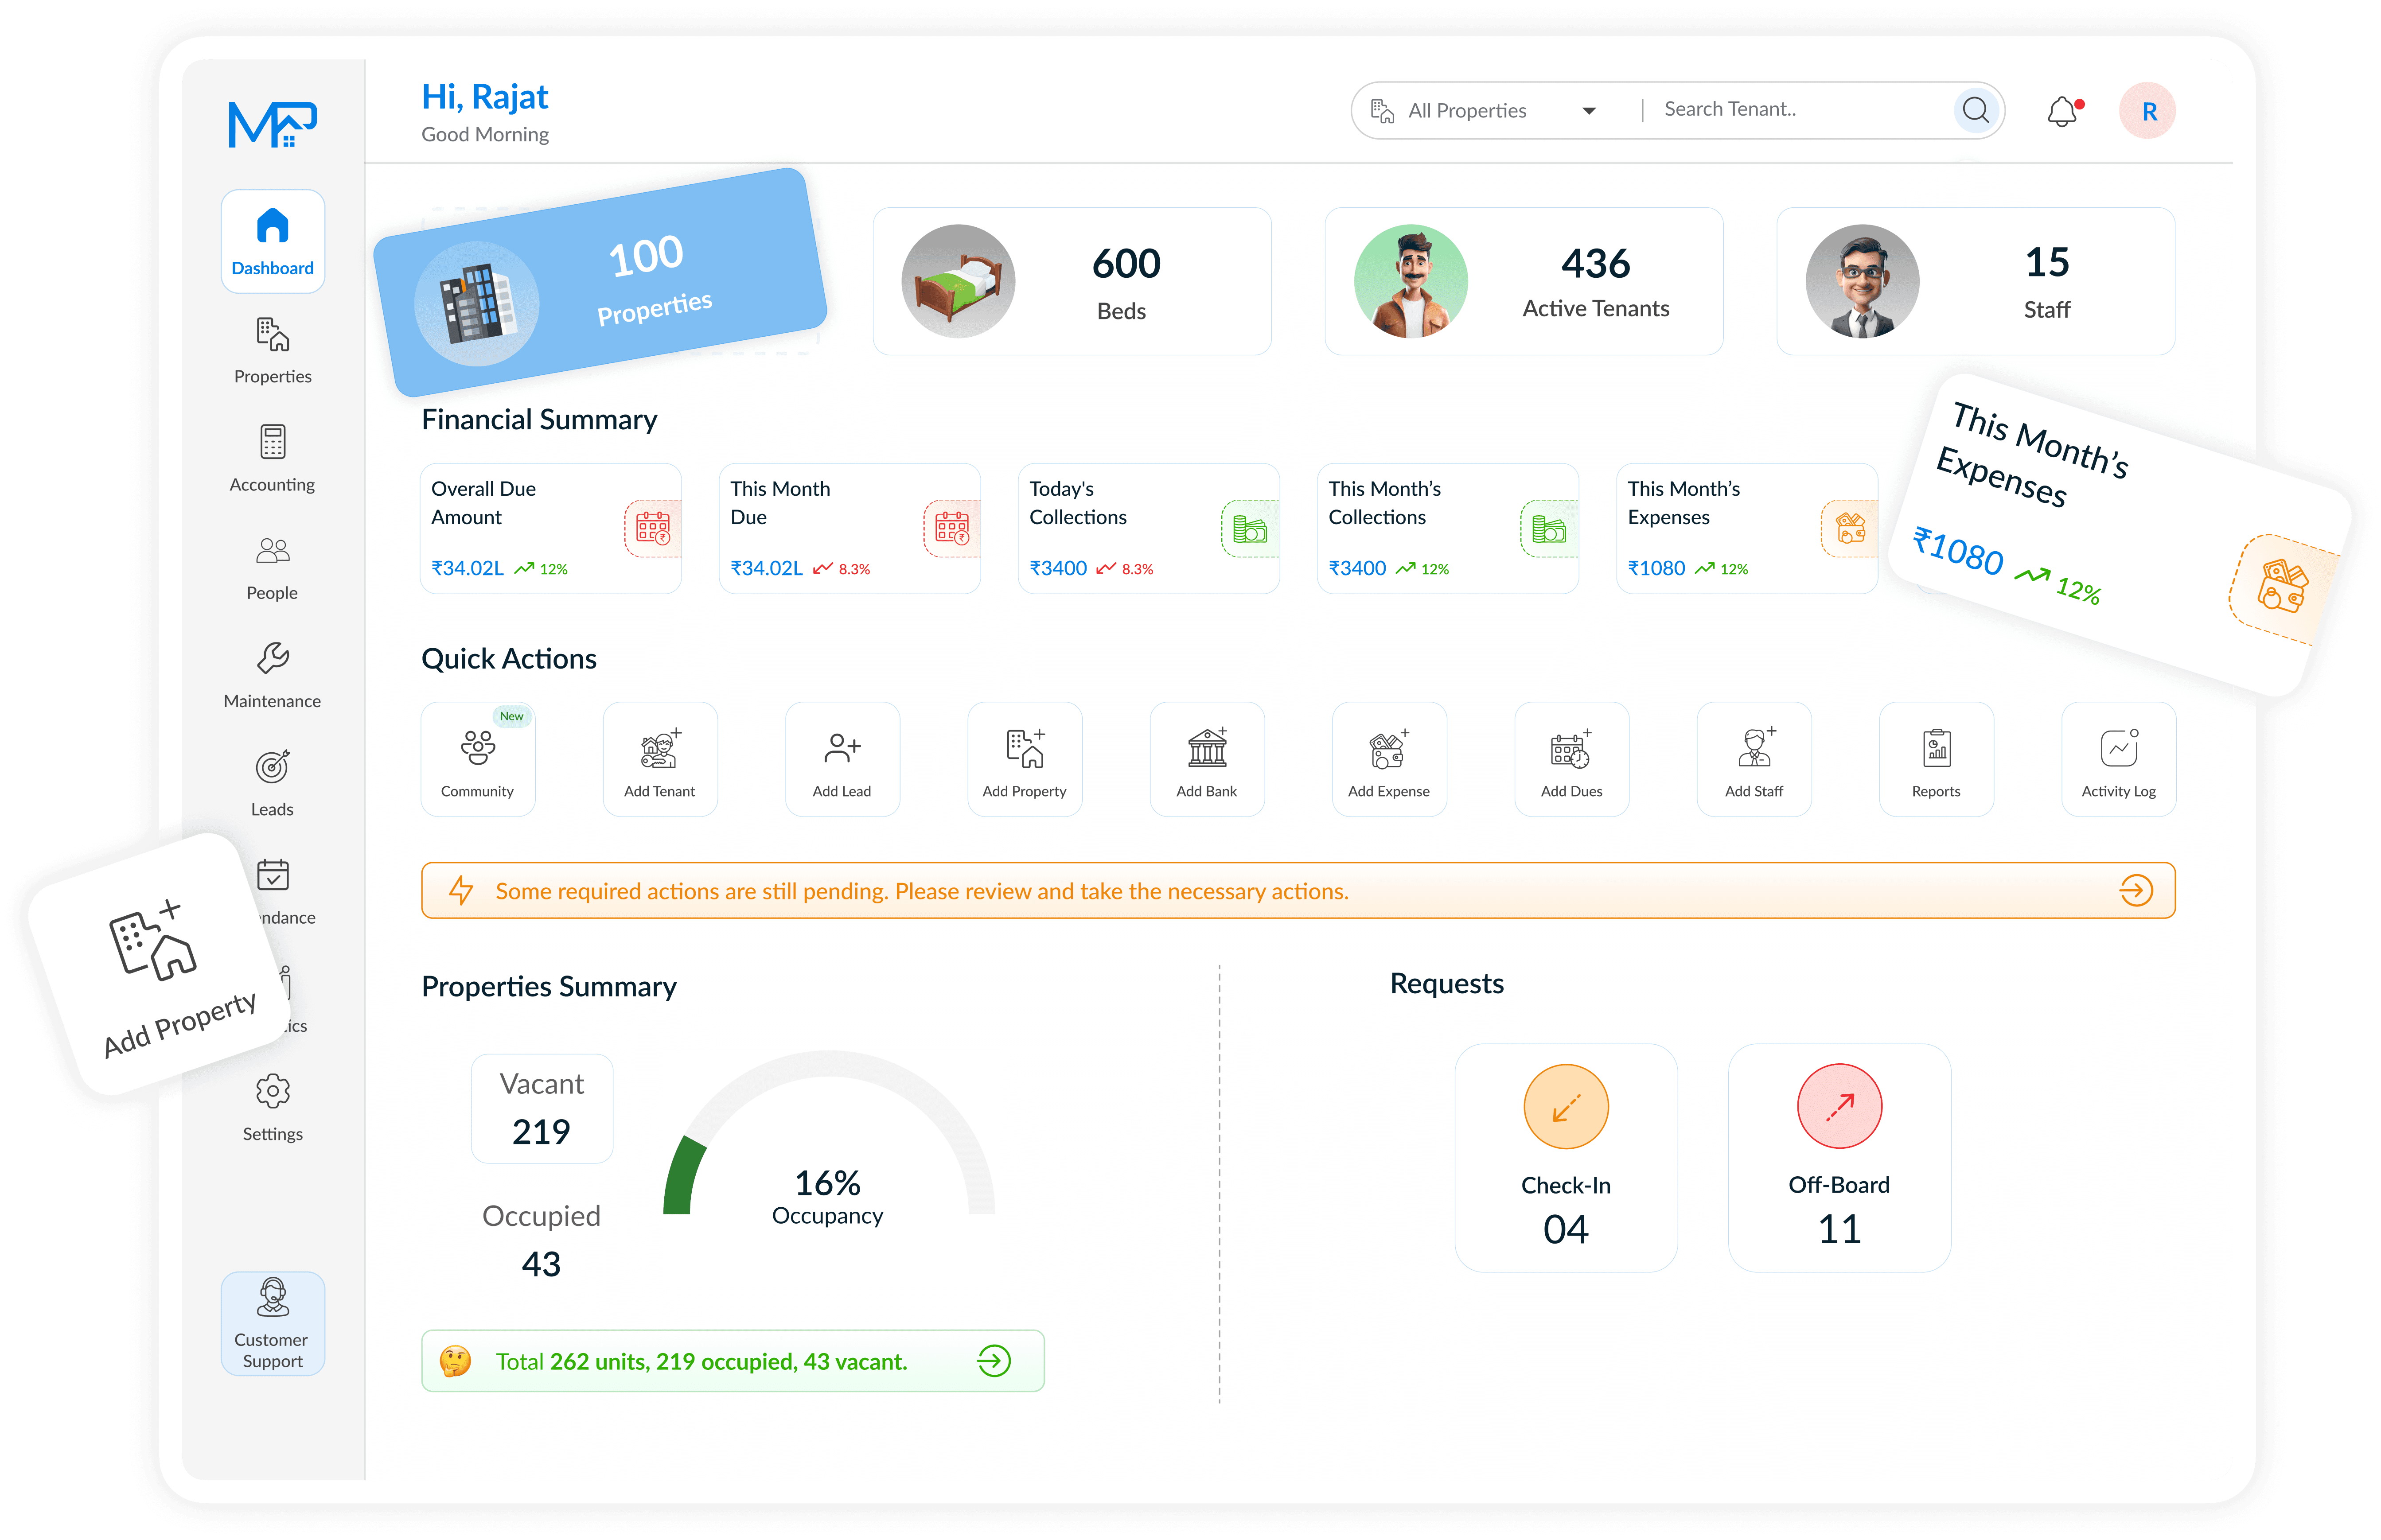Image resolution: width=2381 pixels, height=1540 pixels.
Task: Click Today's Collections cash icon
Action: [1250, 528]
